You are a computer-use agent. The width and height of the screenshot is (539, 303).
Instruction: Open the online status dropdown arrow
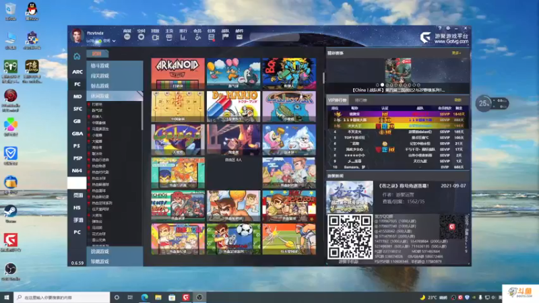click(114, 41)
